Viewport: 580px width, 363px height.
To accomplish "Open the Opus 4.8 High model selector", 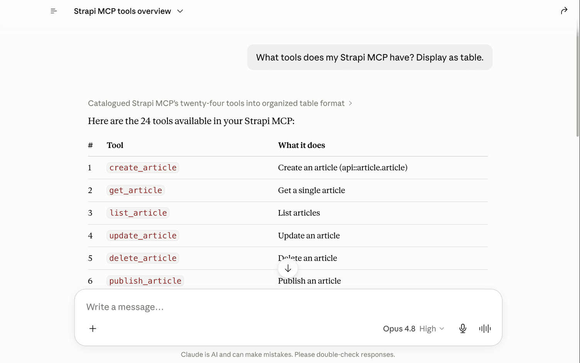I will (413, 329).
